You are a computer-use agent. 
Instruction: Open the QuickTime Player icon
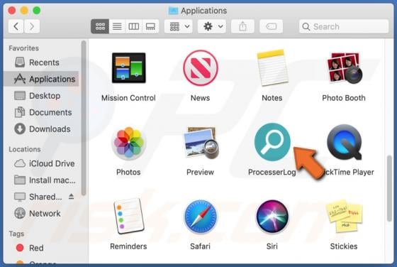(x=344, y=142)
